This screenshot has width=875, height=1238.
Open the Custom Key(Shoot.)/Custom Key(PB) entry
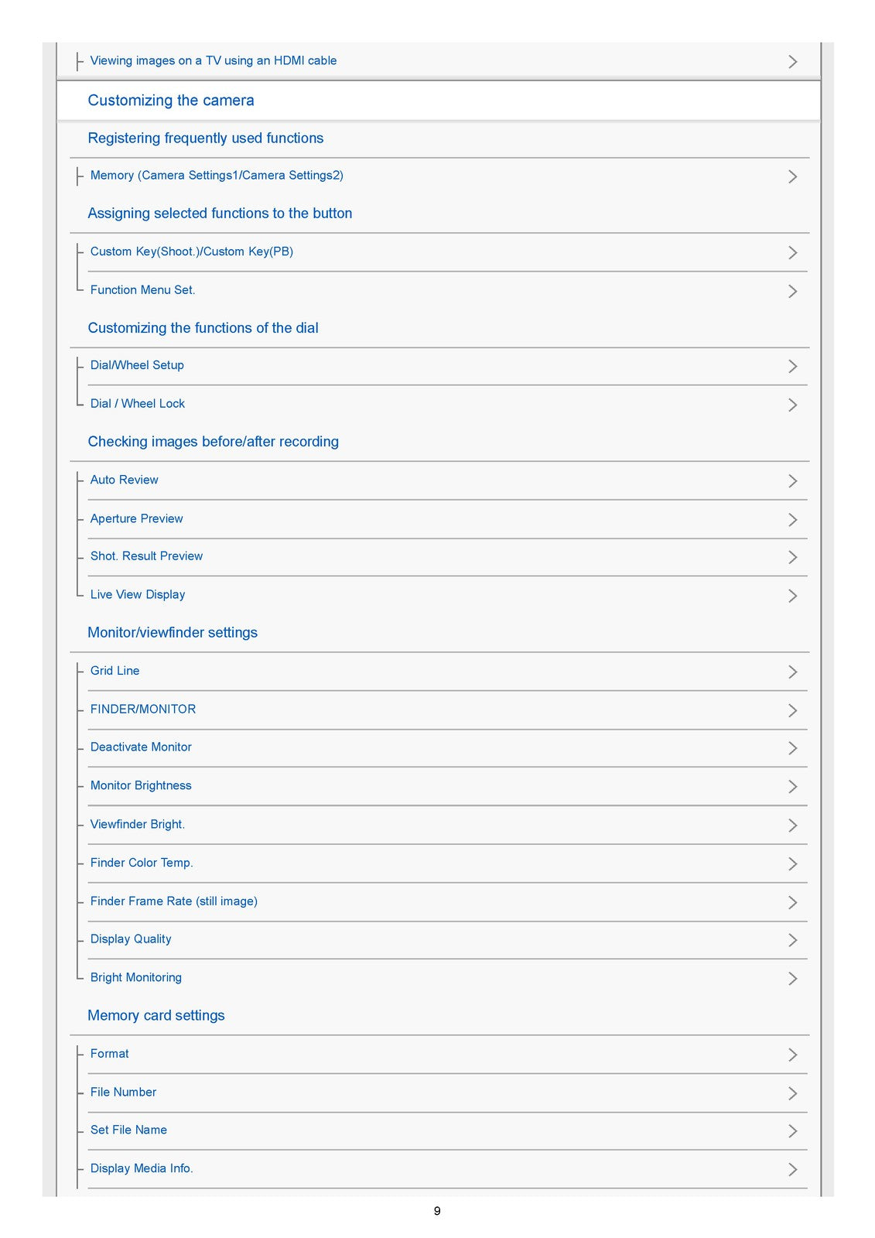192,251
